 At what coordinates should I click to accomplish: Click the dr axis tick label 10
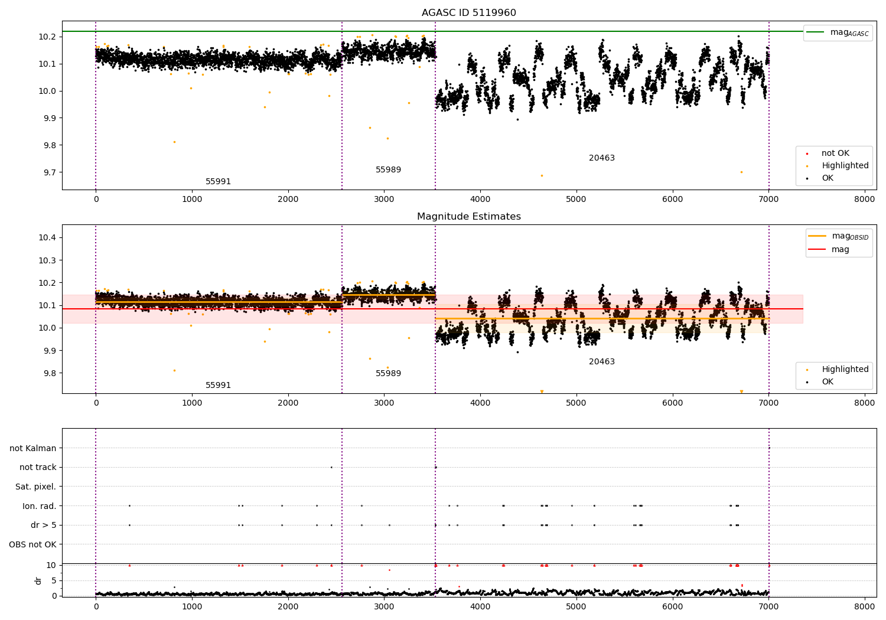[x=51, y=566]
